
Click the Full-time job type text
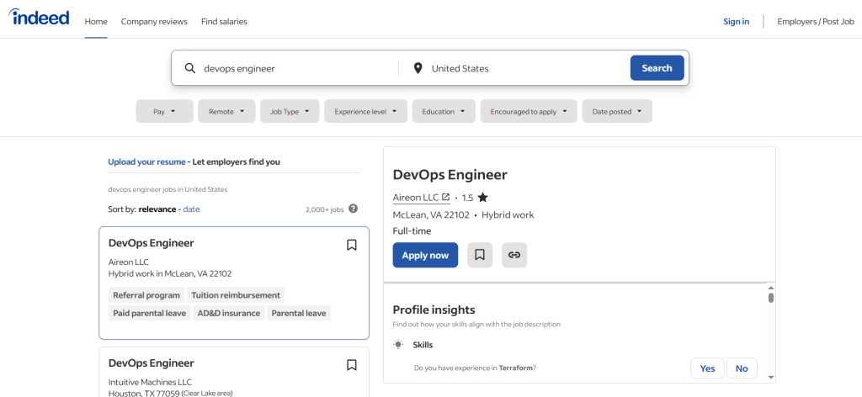[x=412, y=231]
